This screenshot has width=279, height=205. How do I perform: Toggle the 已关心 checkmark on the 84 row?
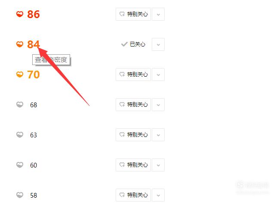133,44
